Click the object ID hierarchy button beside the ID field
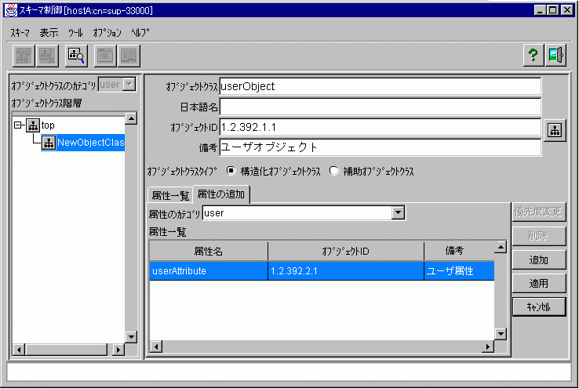 (555, 130)
